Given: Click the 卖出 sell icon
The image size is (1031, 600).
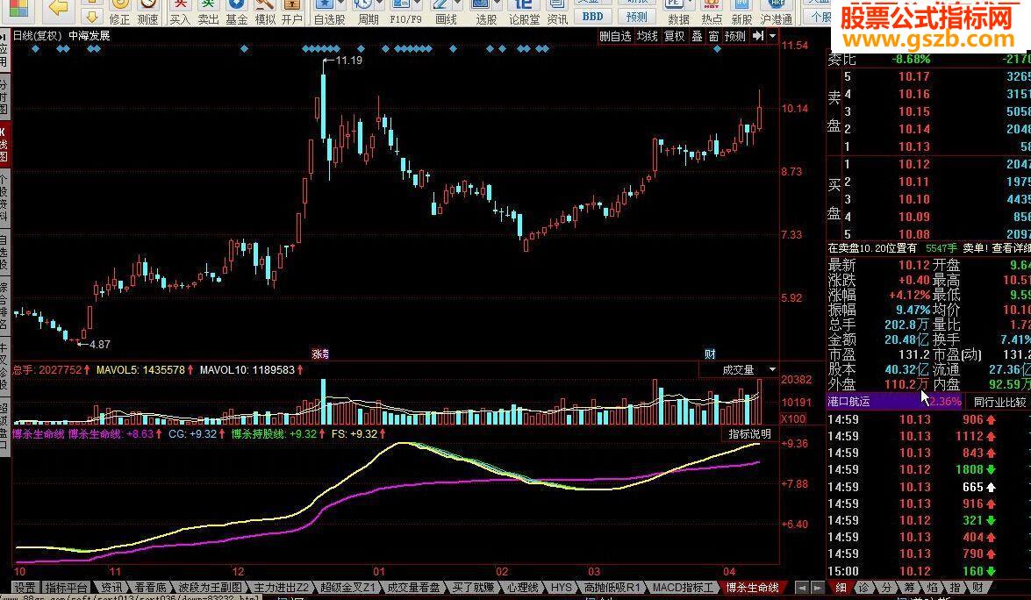Looking at the screenshot, I should (x=209, y=12).
